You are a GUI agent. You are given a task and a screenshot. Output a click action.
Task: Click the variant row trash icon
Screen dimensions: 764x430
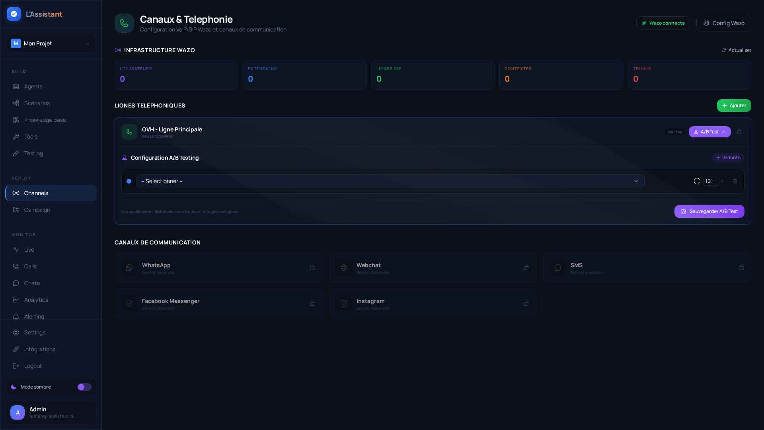(x=735, y=181)
